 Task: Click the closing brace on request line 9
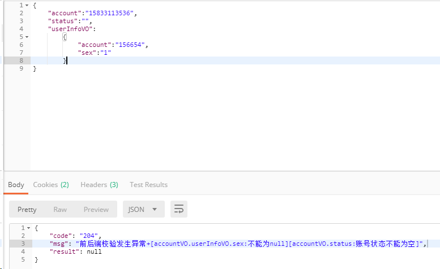(x=35, y=68)
